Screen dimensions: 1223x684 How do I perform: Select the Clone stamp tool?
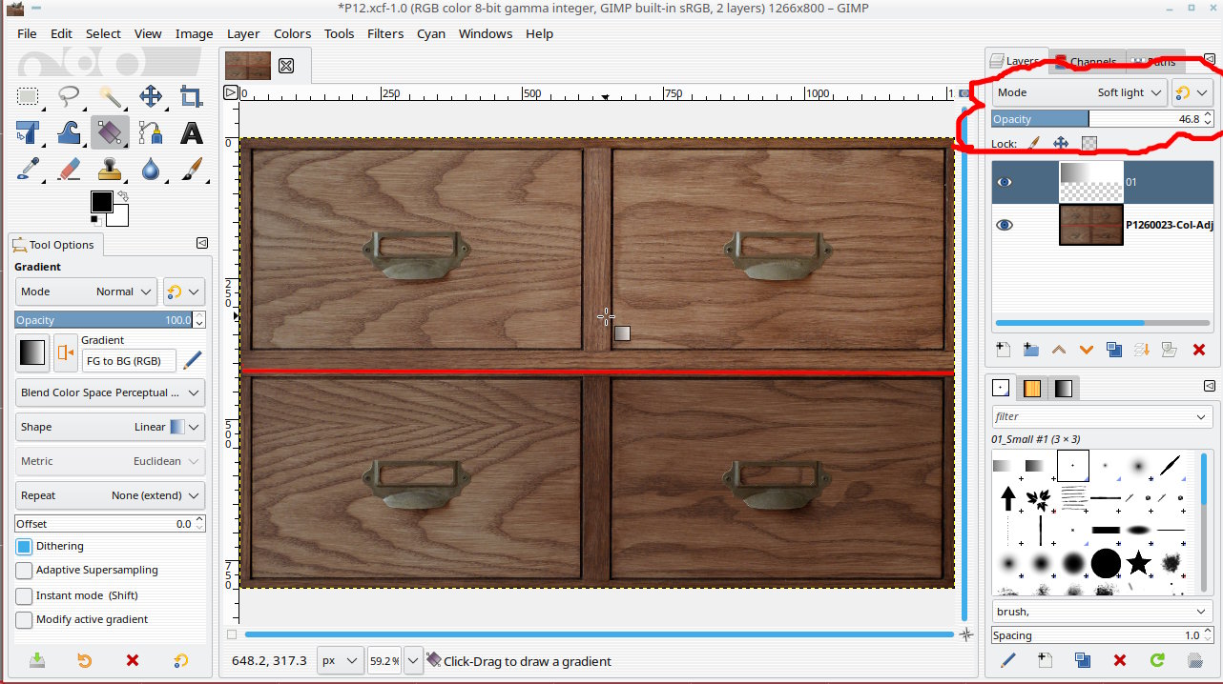tap(111, 169)
